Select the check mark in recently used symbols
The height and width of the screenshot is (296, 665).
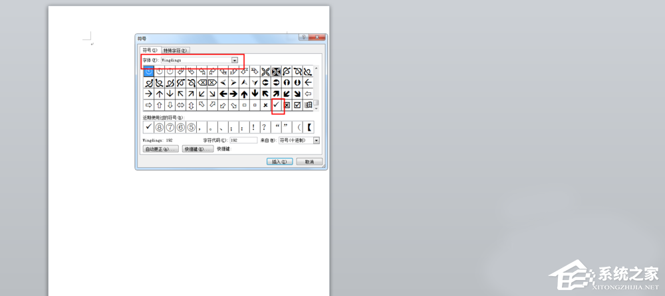[x=148, y=127]
